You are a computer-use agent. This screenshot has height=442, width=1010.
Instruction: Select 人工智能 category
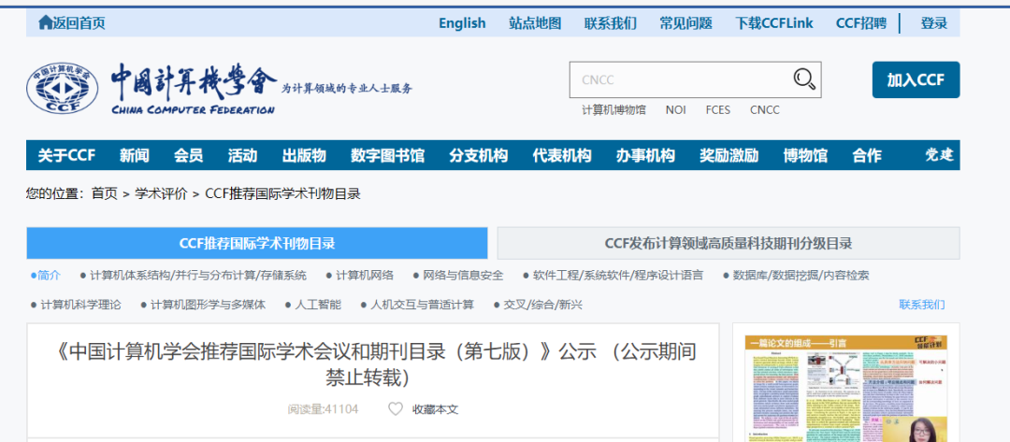click(x=313, y=305)
